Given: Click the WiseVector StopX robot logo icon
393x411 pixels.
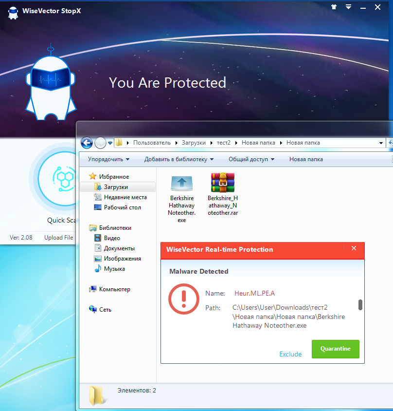Looking at the screenshot, I should pos(13,12).
